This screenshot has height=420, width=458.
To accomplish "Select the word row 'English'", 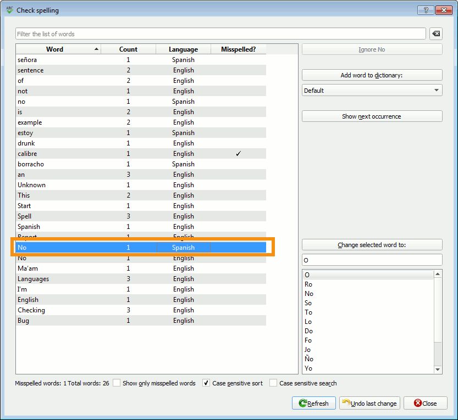I will point(141,300).
